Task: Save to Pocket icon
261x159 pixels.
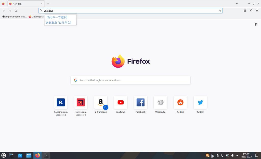Action: point(245,11)
